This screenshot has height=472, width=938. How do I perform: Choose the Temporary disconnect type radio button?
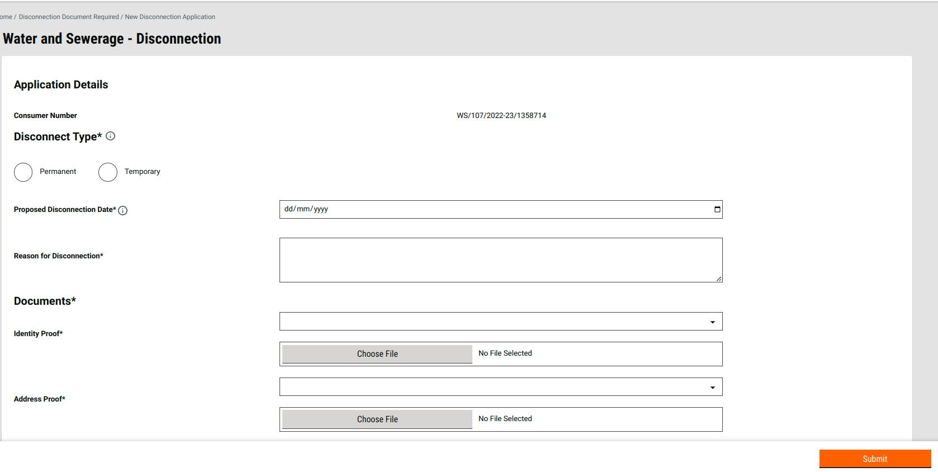pos(108,172)
